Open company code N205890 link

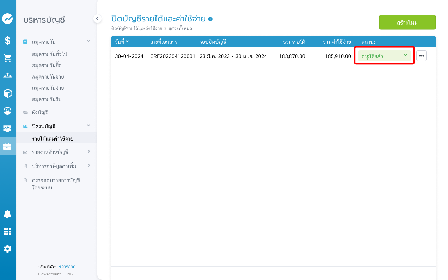click(67, 267)
